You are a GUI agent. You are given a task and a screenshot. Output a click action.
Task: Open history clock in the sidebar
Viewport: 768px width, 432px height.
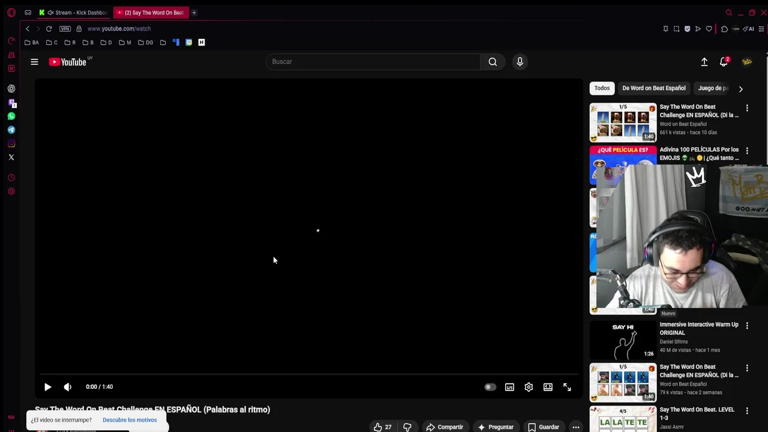tap(11, 178)
